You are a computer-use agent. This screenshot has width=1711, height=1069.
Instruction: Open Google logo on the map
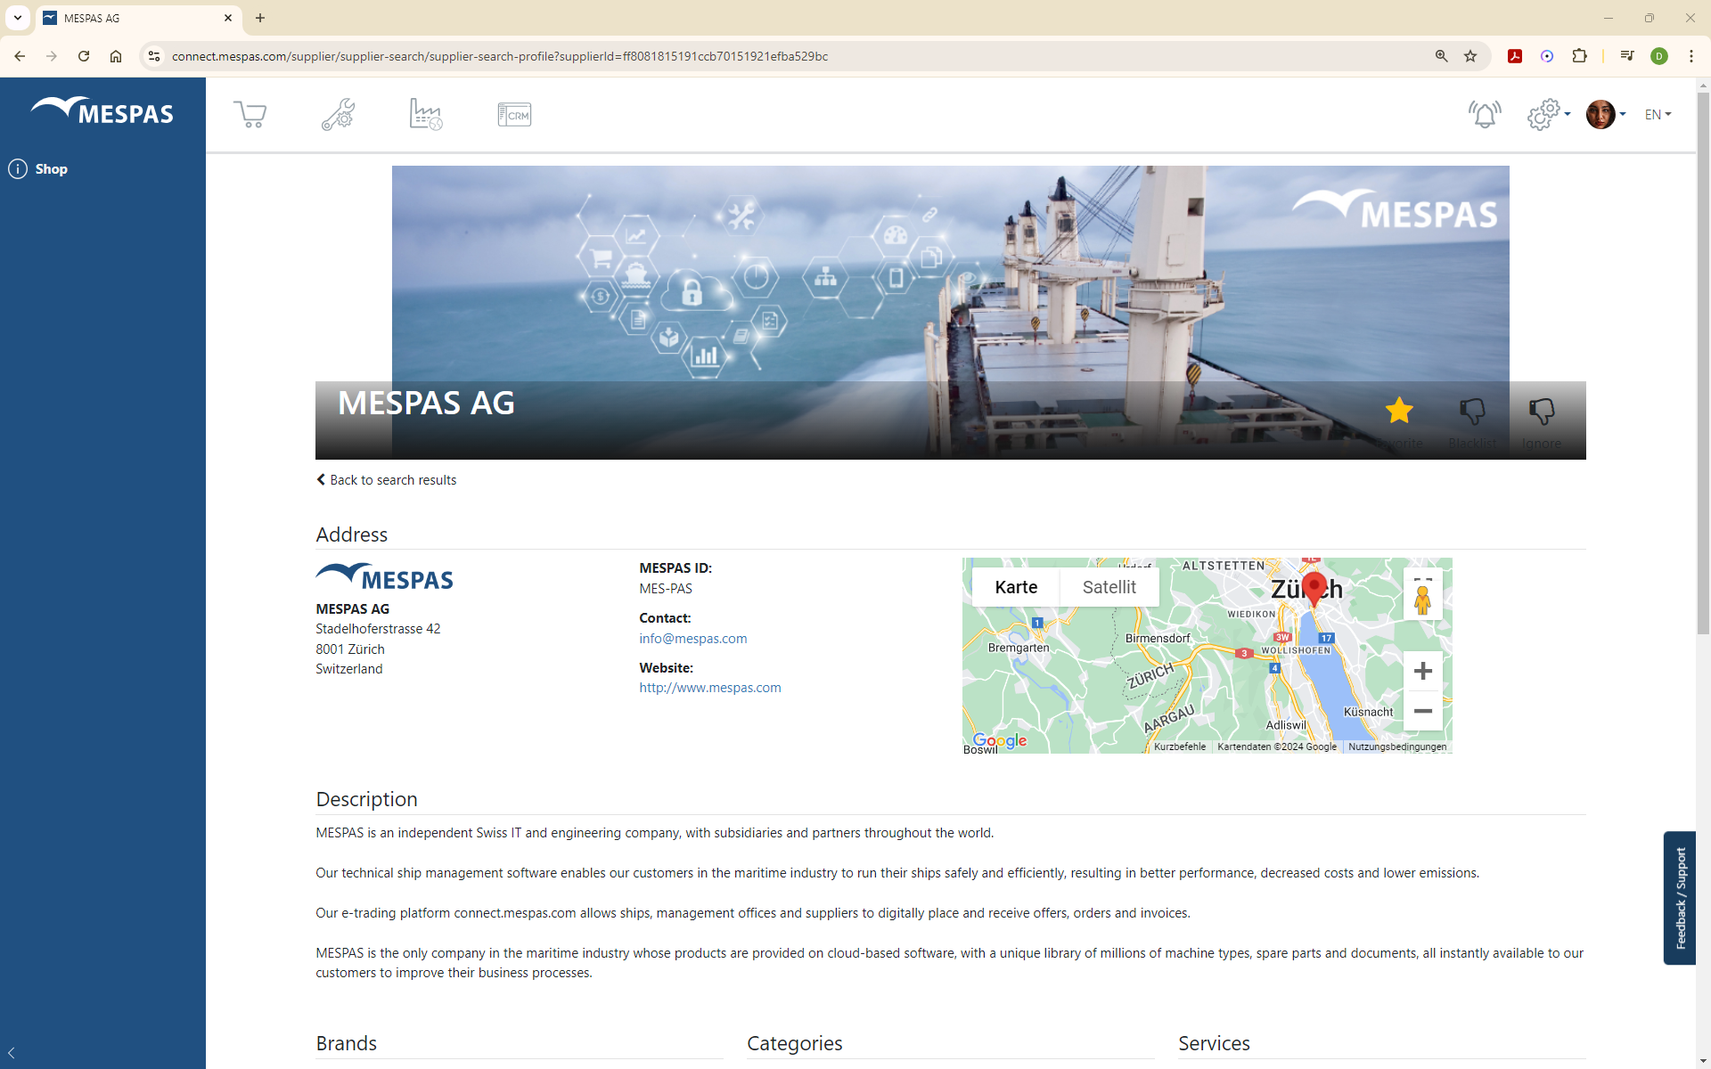click(1000, 740)
